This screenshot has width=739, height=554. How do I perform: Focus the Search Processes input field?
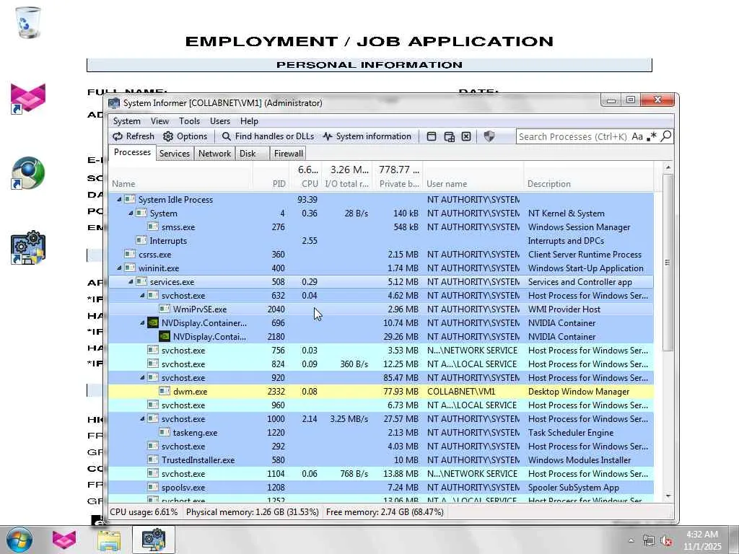[x=573, y=136]
